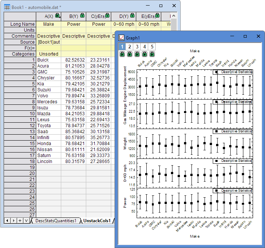Click the Units row label

click(x=20, y=30)
